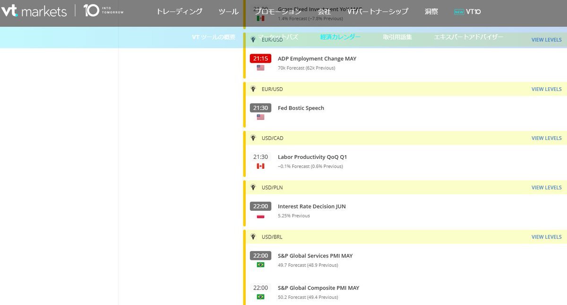The image size is (567, 305).
Task: Click VIEW LEVELS for EUR/USD above ADP Employment
Action: tap(547, 40)
